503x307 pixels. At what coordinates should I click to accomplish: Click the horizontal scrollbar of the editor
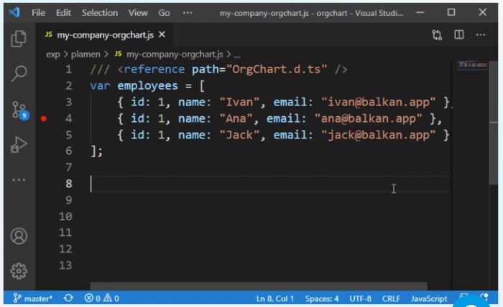coord(259,286)
